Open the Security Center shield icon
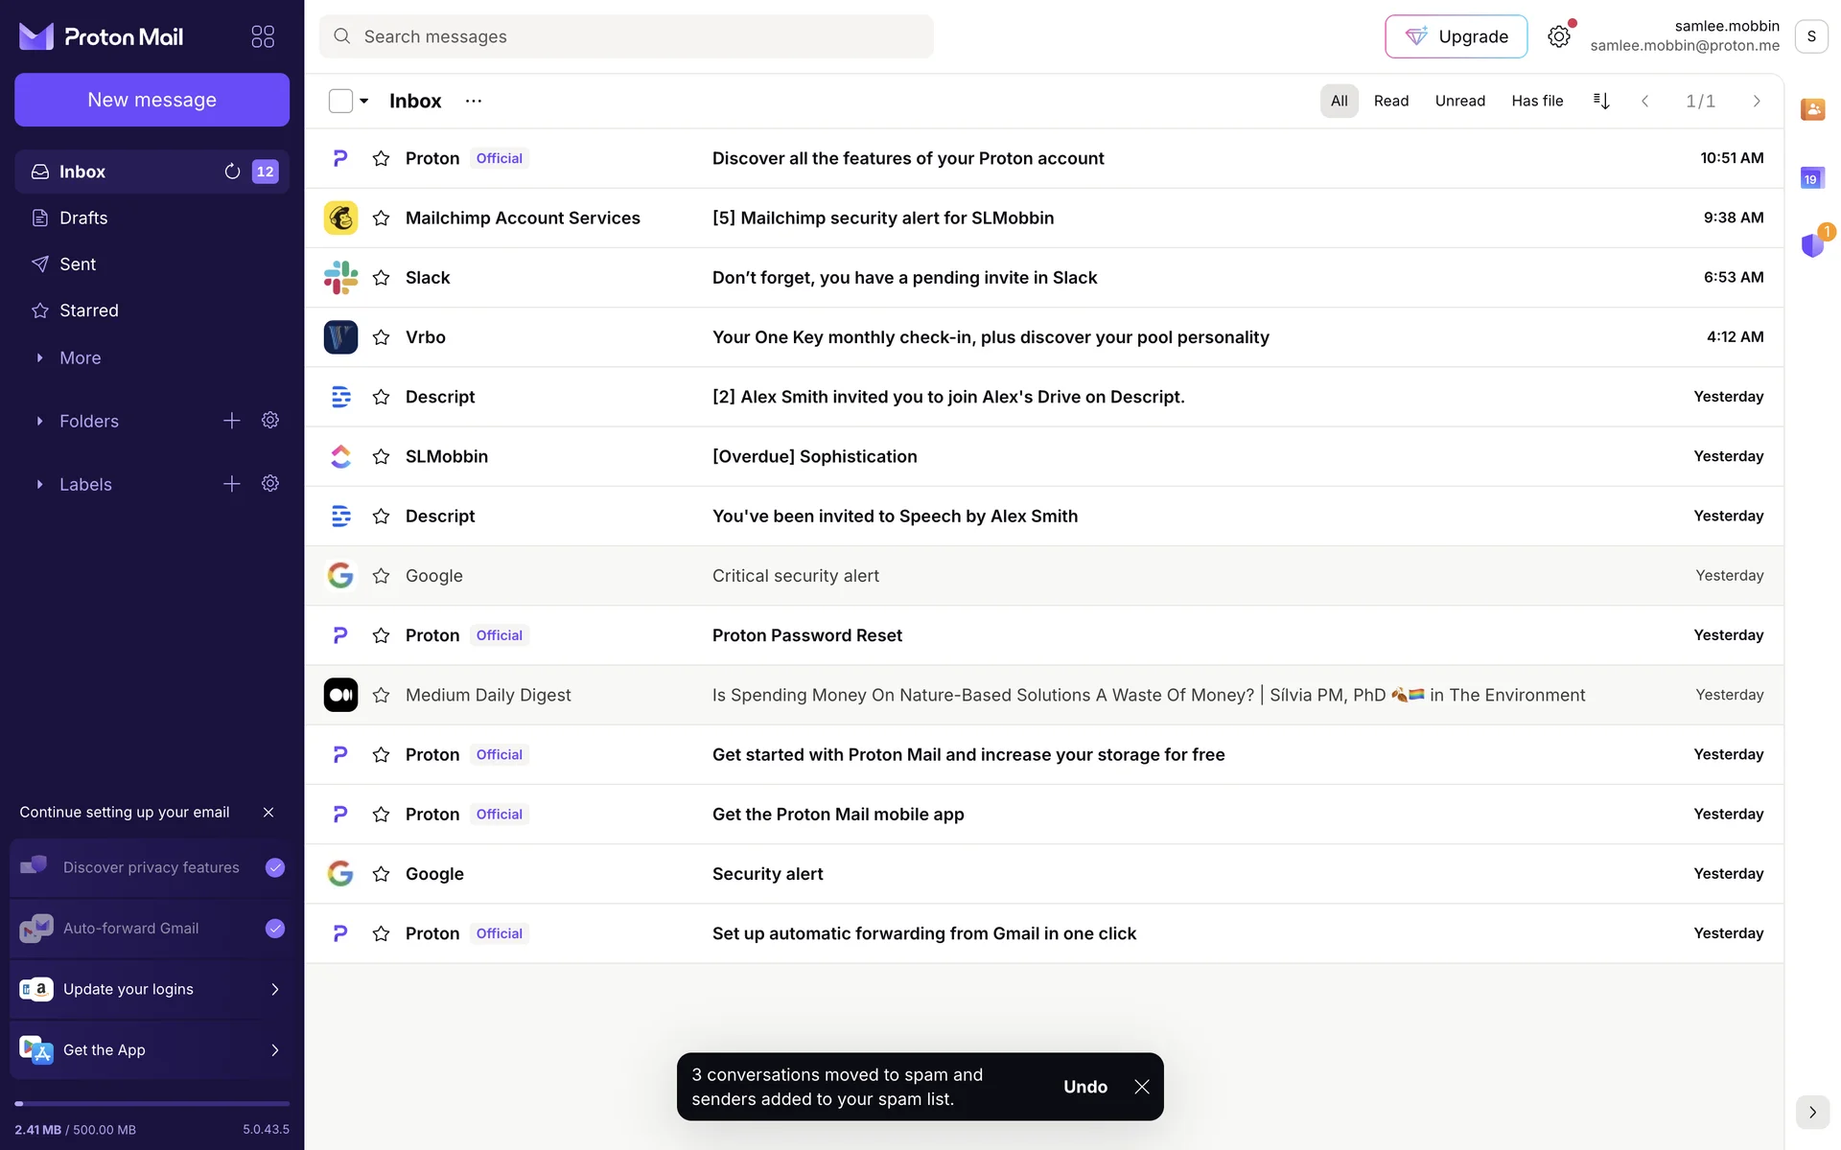1841x1150 pixels. coord(1811,245)
